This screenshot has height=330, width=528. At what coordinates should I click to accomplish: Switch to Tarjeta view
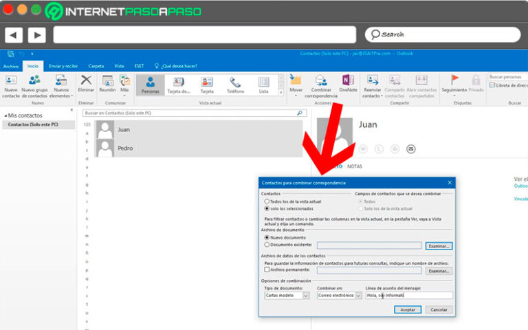click(x=207, y=85)
